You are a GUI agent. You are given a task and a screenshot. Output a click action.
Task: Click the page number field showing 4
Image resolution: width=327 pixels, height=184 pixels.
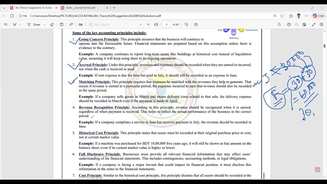166,25
